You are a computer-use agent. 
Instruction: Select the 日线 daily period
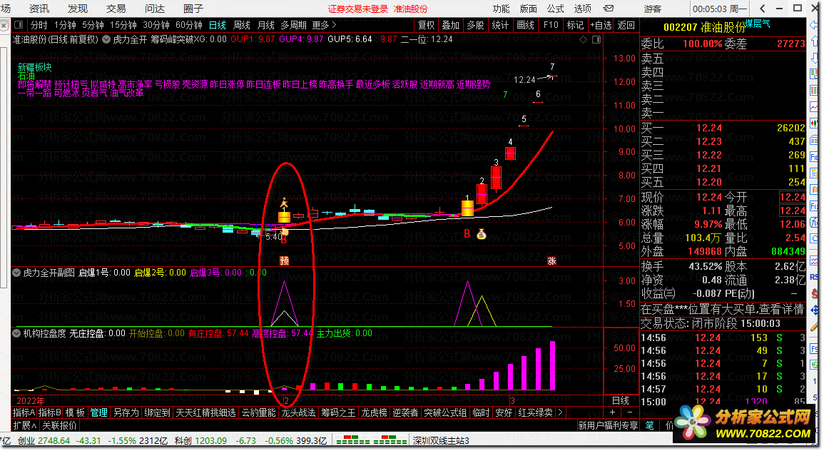[218, 25]
